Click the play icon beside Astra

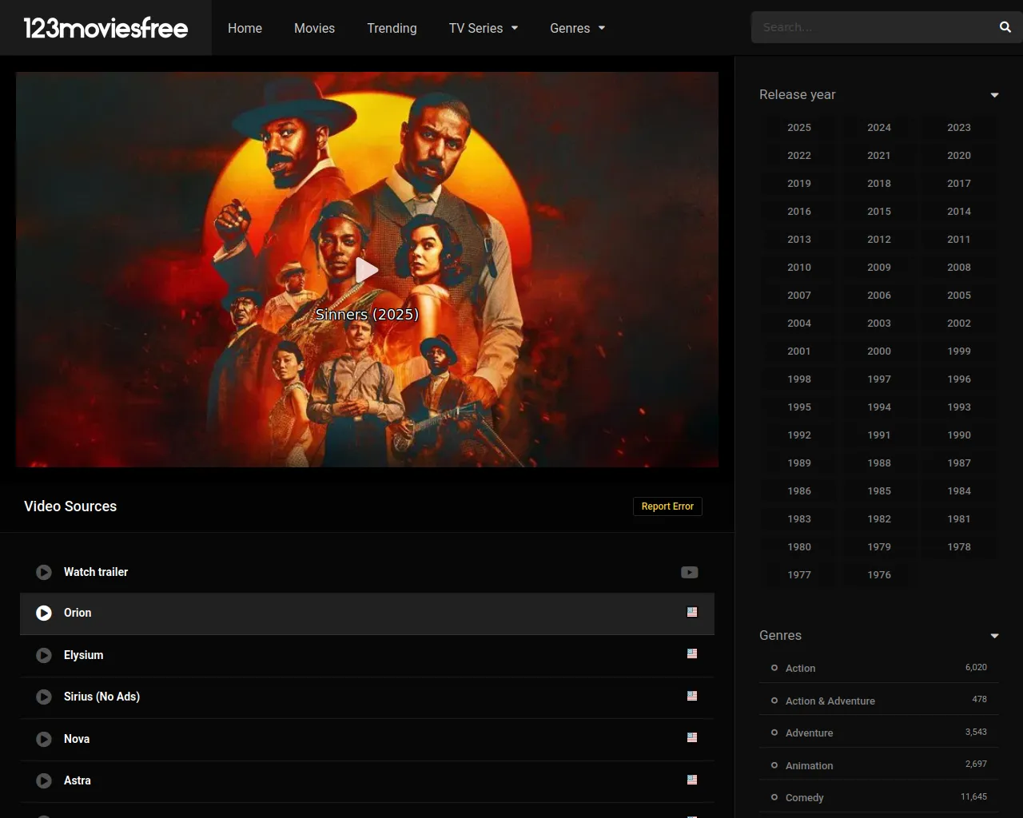click(44, 780)
